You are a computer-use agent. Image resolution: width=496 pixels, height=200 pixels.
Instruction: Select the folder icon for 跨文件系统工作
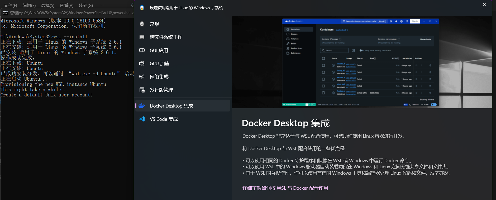tap(142, 37)
